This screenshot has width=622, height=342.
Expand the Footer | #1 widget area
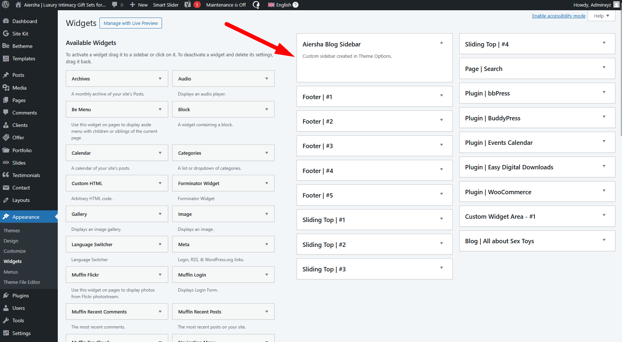click(x=441, y=96)
